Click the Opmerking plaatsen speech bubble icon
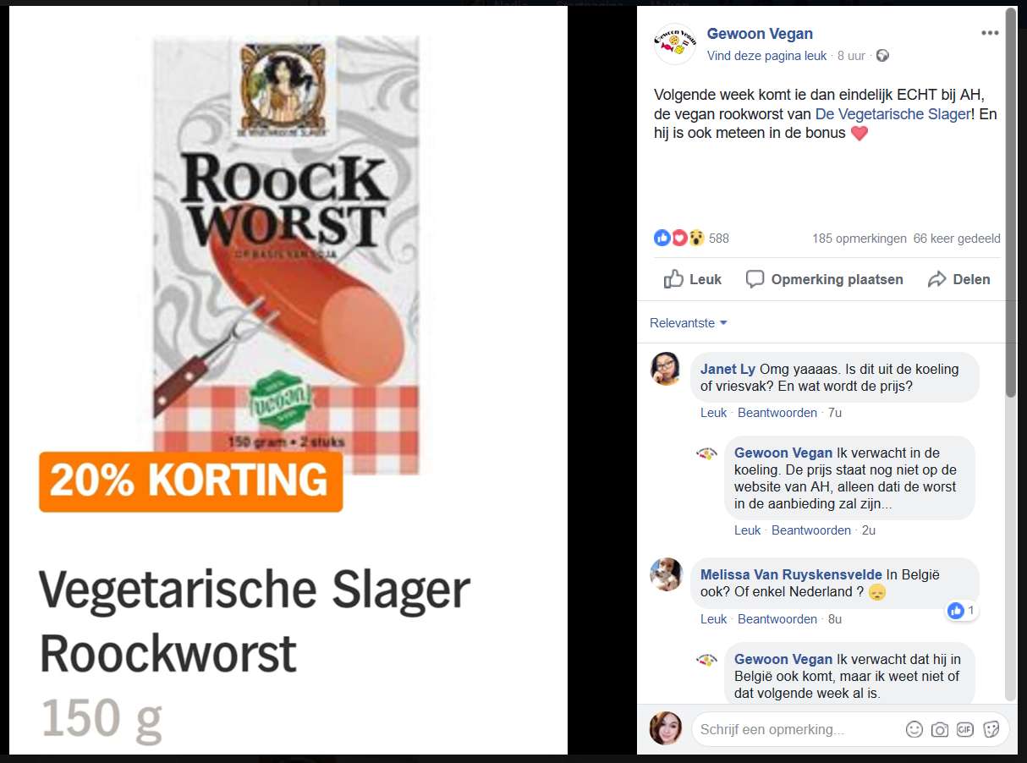Image resolution: width=1027 pixels, height=763 pixels. (x=755, y=279)
